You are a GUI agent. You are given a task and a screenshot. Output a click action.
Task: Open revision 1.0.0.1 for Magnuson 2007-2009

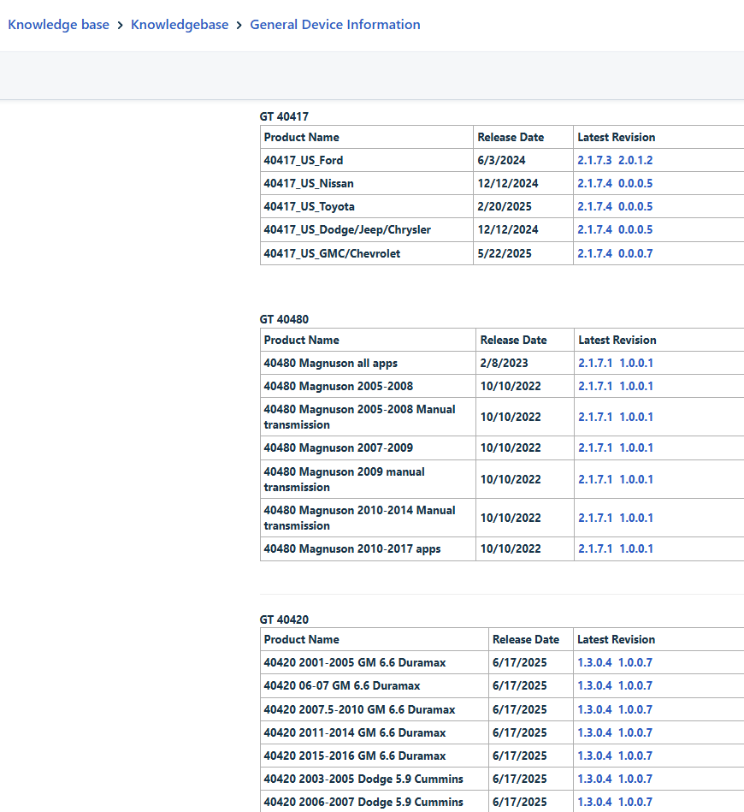636,447
